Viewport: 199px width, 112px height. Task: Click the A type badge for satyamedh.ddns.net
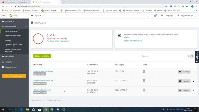[x=144, y=90]
